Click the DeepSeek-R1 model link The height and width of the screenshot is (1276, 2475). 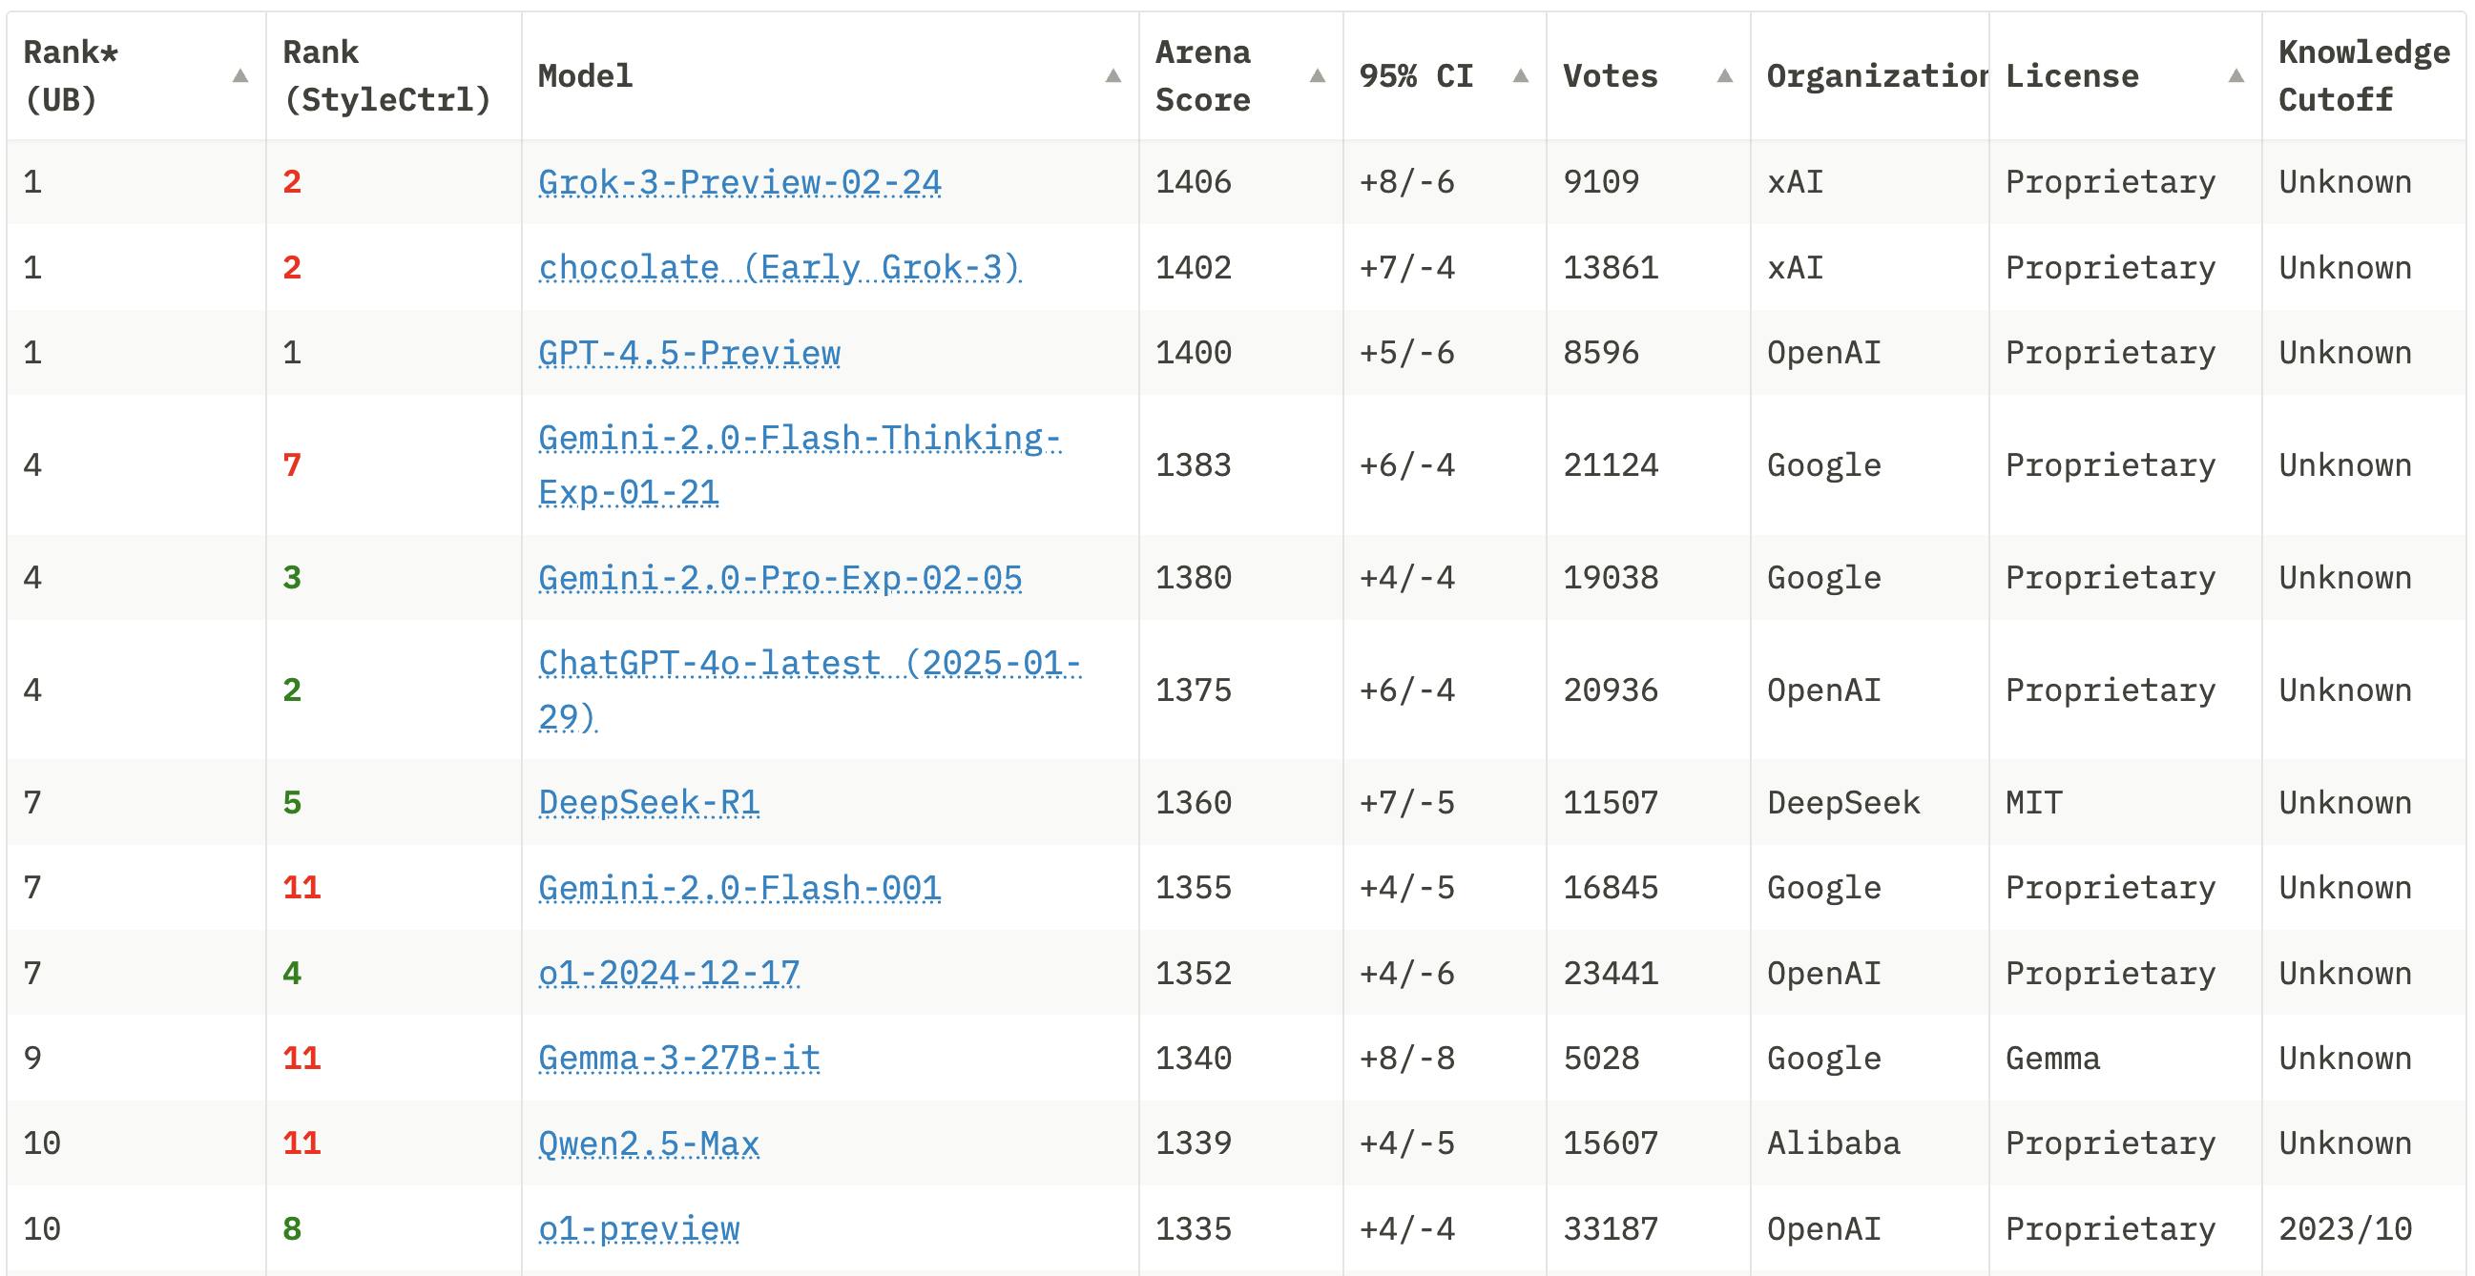649,802
